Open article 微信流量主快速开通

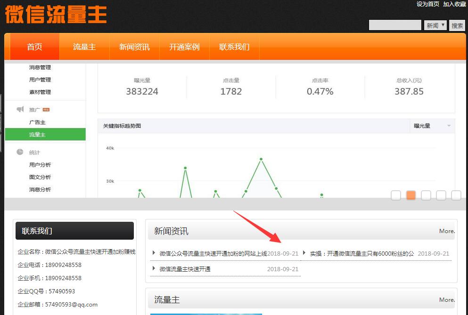pyautogui.click(x=185, y=269)
